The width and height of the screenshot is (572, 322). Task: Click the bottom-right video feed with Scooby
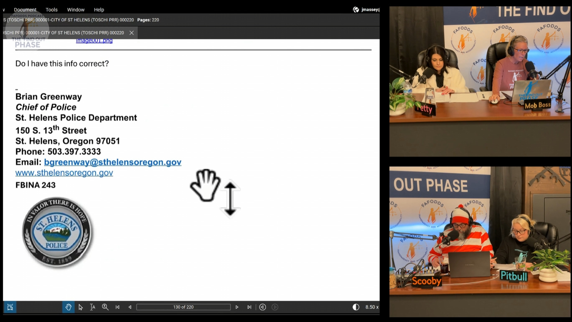point(480,242)
